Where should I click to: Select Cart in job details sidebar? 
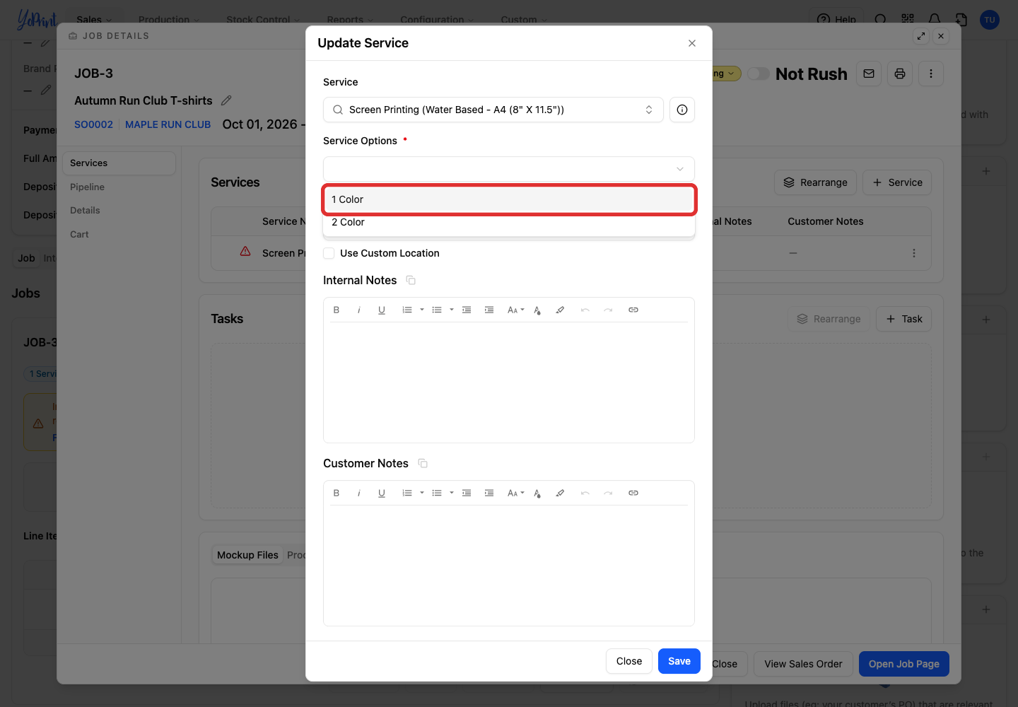click(79, 234)
